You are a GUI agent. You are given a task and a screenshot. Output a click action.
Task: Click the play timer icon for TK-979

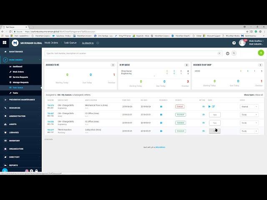pyautogui.click(x=209, y=107)
